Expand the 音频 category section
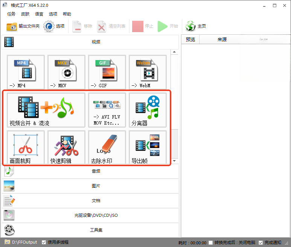291x247 pixels. (90, 171)
